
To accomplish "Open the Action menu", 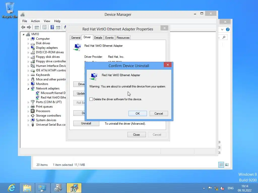I will tap(35, 21).
